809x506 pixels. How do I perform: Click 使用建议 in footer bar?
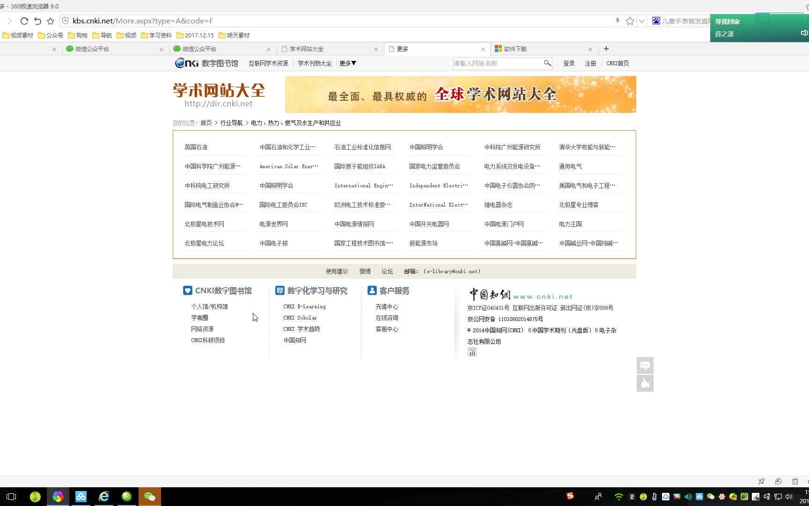pyautogui.click(x=337, y=271)
